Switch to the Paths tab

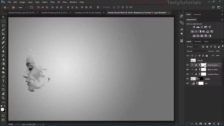(x=206, y=41)
